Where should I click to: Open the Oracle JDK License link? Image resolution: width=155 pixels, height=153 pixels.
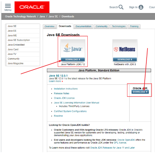pyautogui.click(x=64, y=98)
